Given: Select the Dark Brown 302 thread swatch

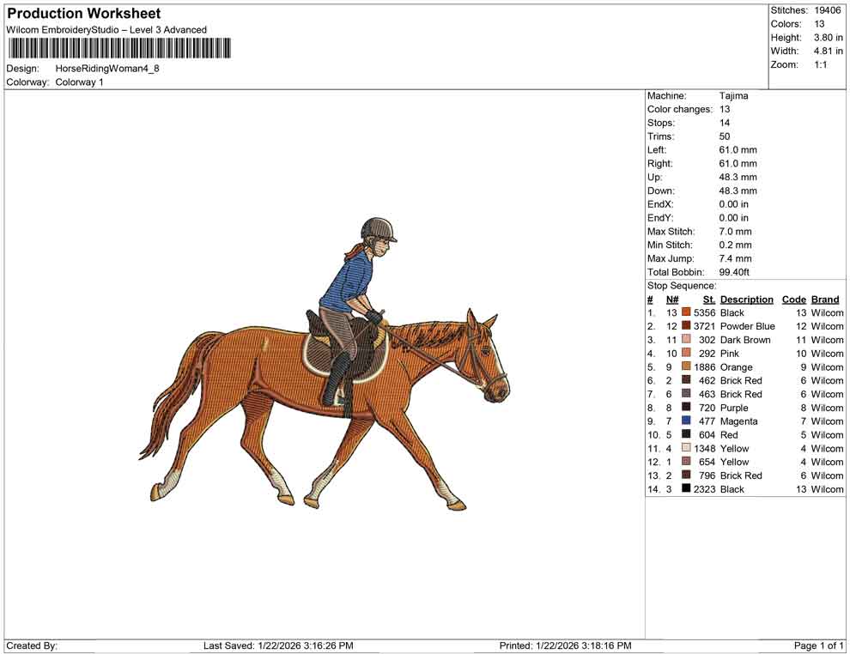Looking at the screenshot, I should pos(686,340).
